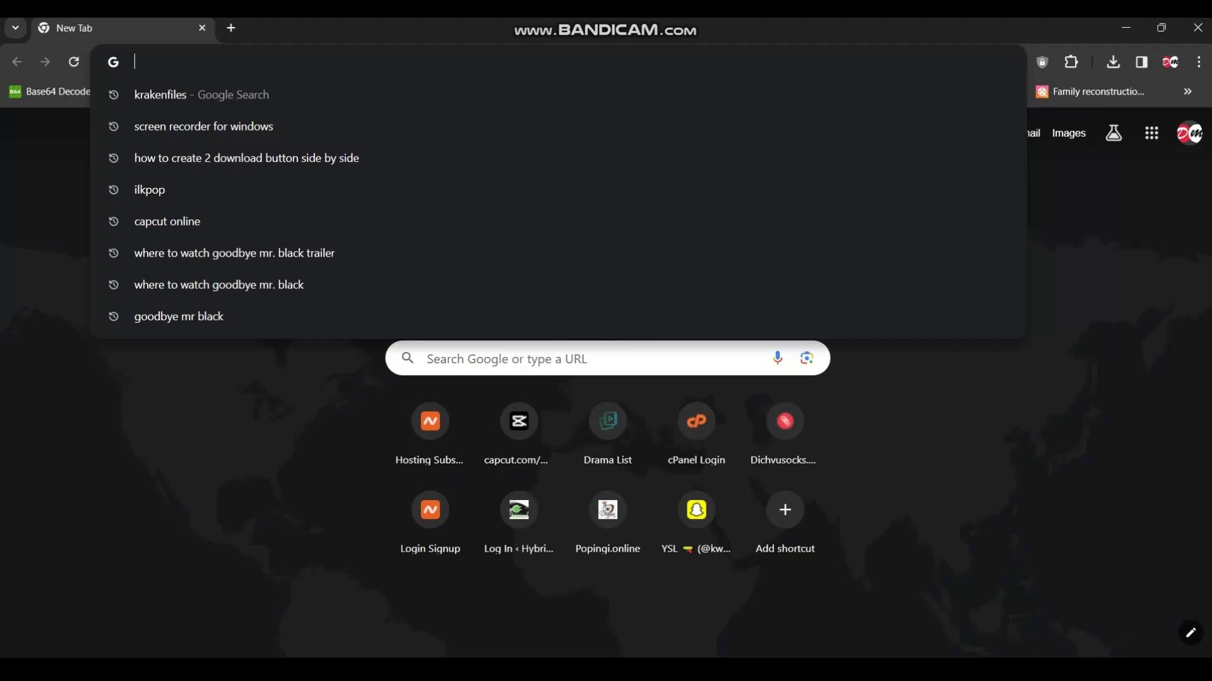Click the back navigation arrow

click(16, 62)
